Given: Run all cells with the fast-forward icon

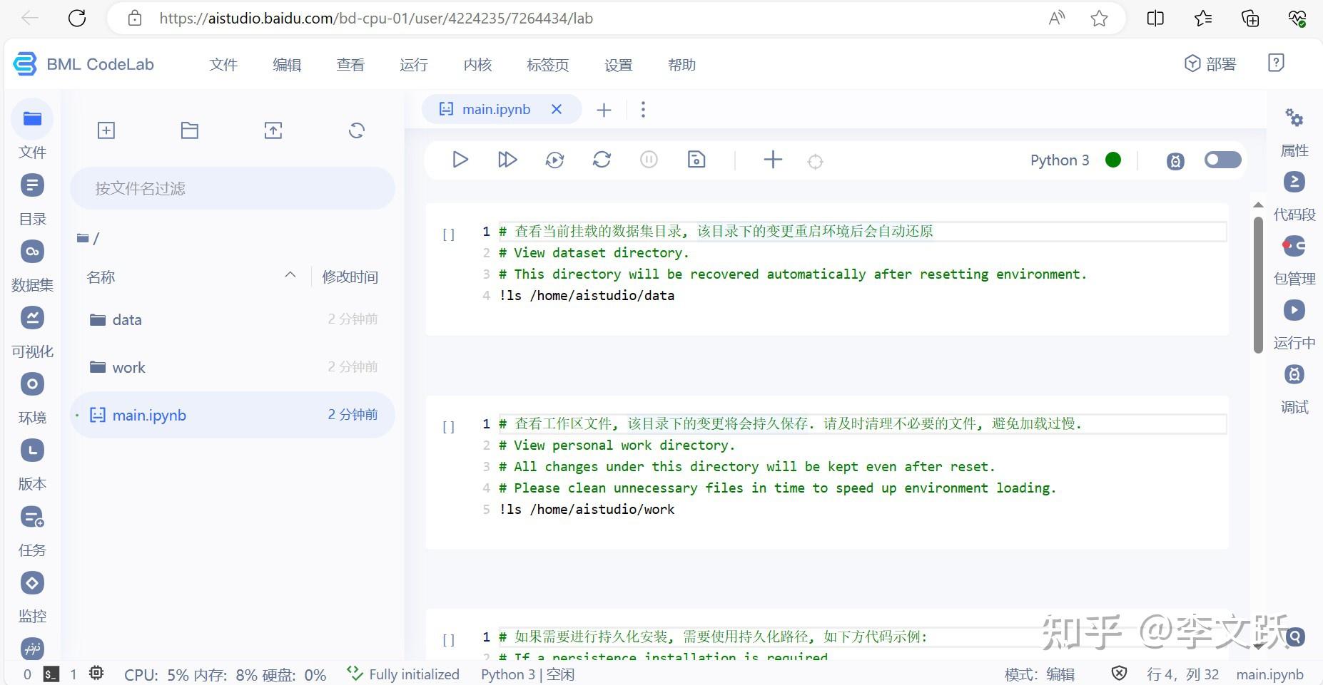Looking at the screenshot, I should tap(507, 160).
